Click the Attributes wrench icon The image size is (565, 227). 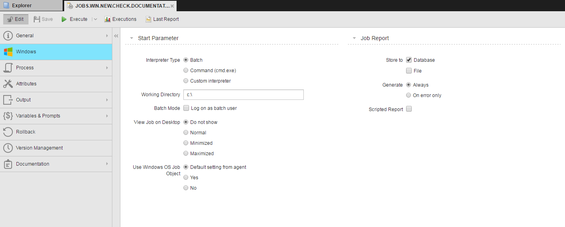(8, 84)
